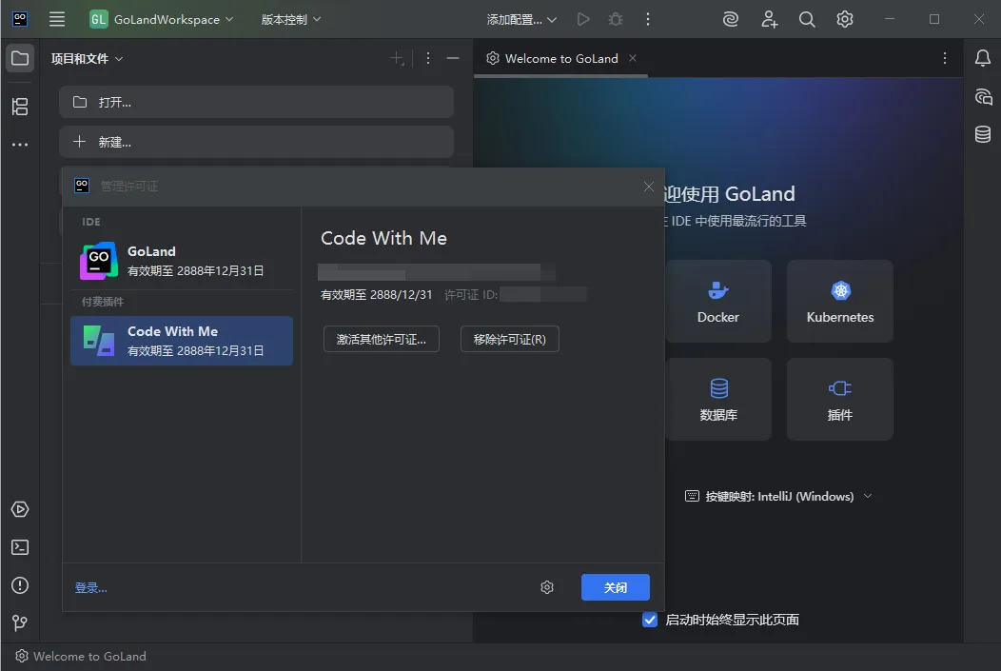The height and width of the screenshot is (671, 1001).
Task: Open the 版本控制 dropdown menu
Action: (x=291, y=19)
